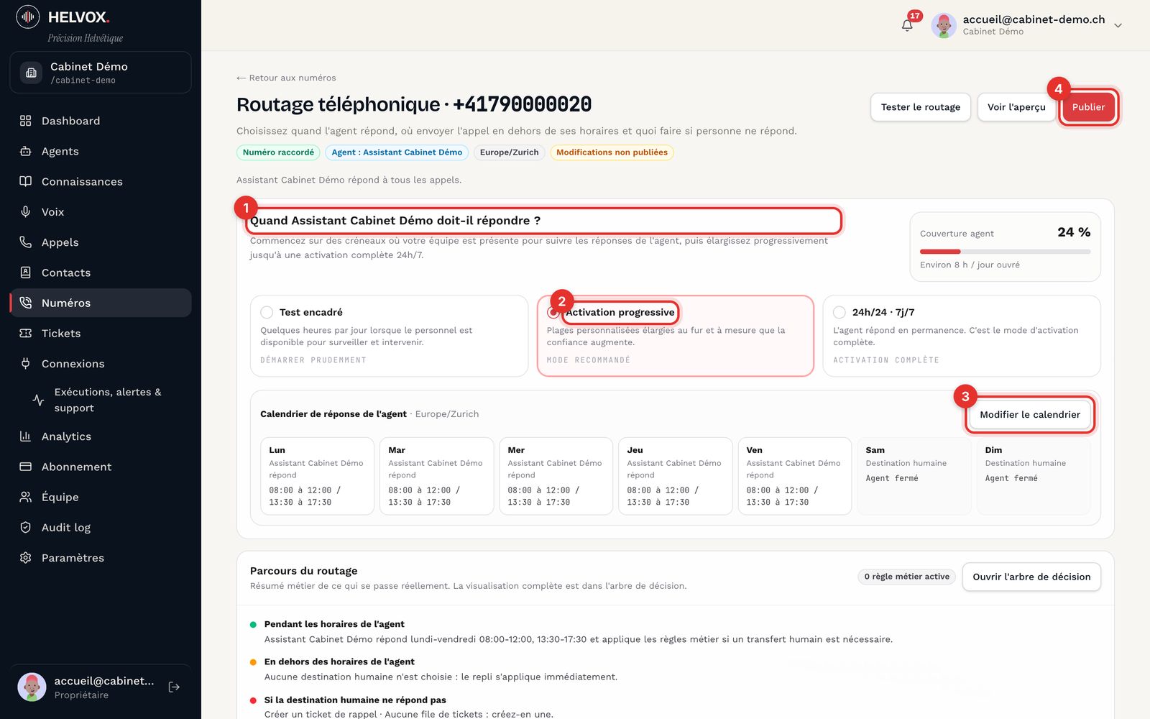Open the Abonnement menu item
The image size is (1150, 719).
tap(101, 467)
